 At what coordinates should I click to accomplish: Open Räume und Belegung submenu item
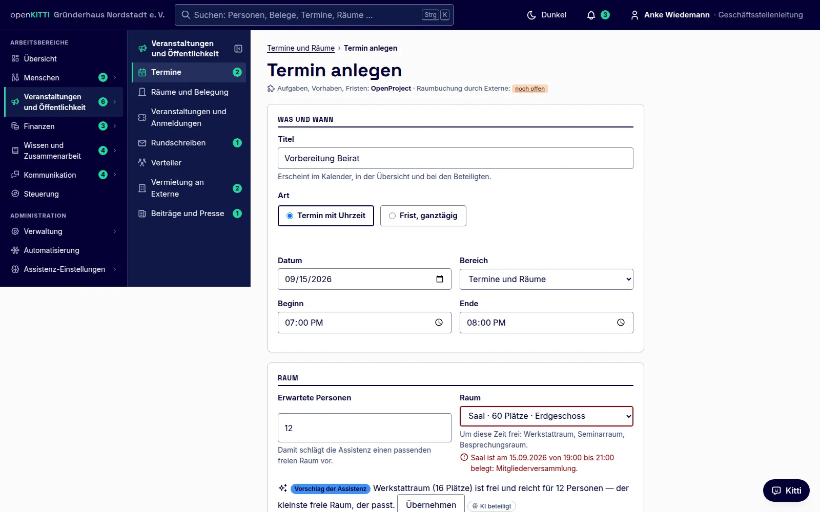[189, 92]
